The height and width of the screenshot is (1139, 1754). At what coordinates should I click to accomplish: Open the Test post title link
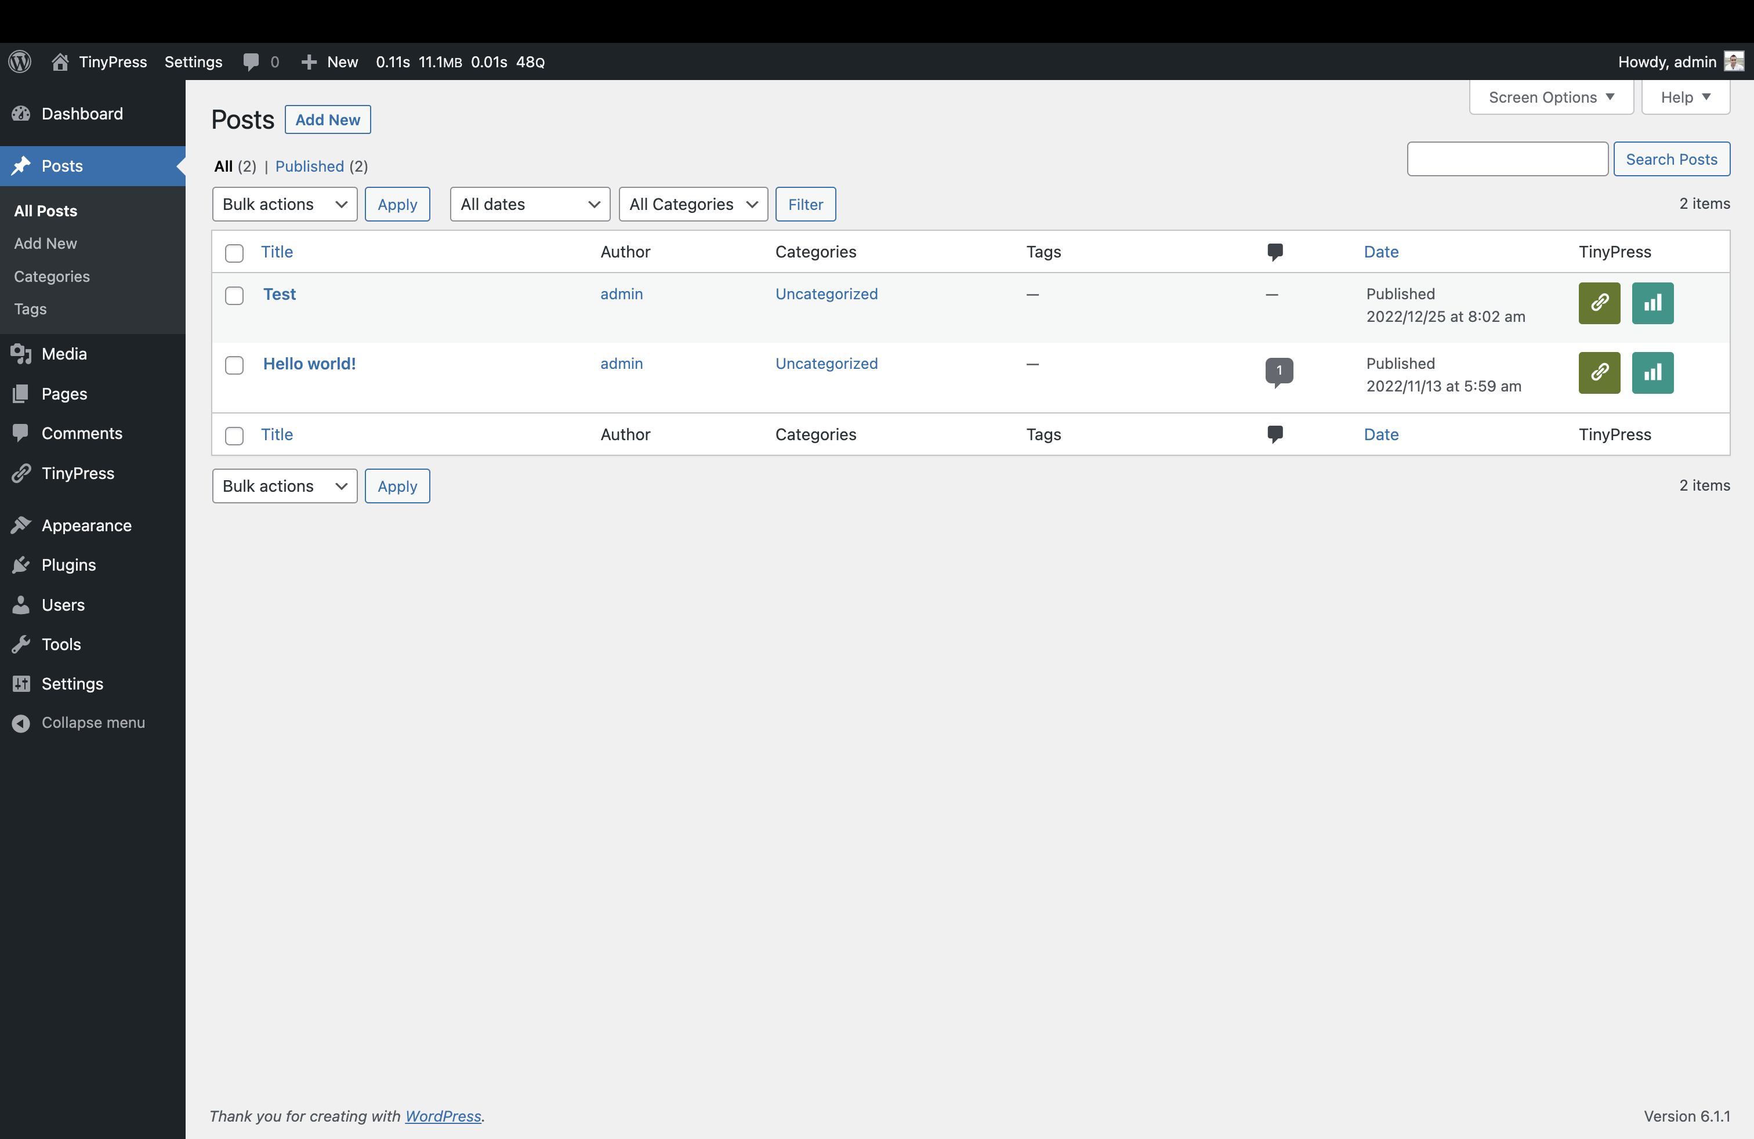280,294
